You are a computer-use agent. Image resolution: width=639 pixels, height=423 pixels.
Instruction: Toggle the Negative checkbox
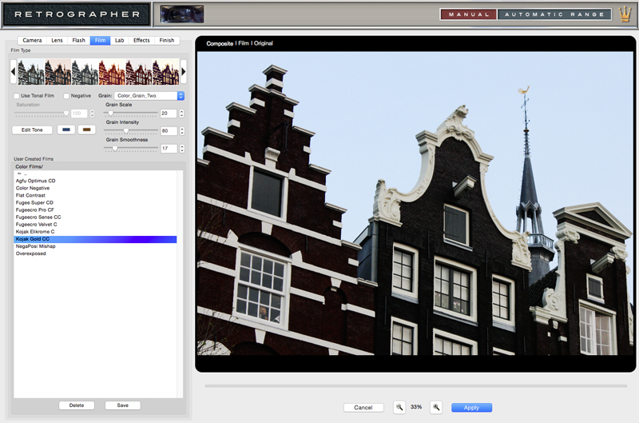[x=66, y=96]
